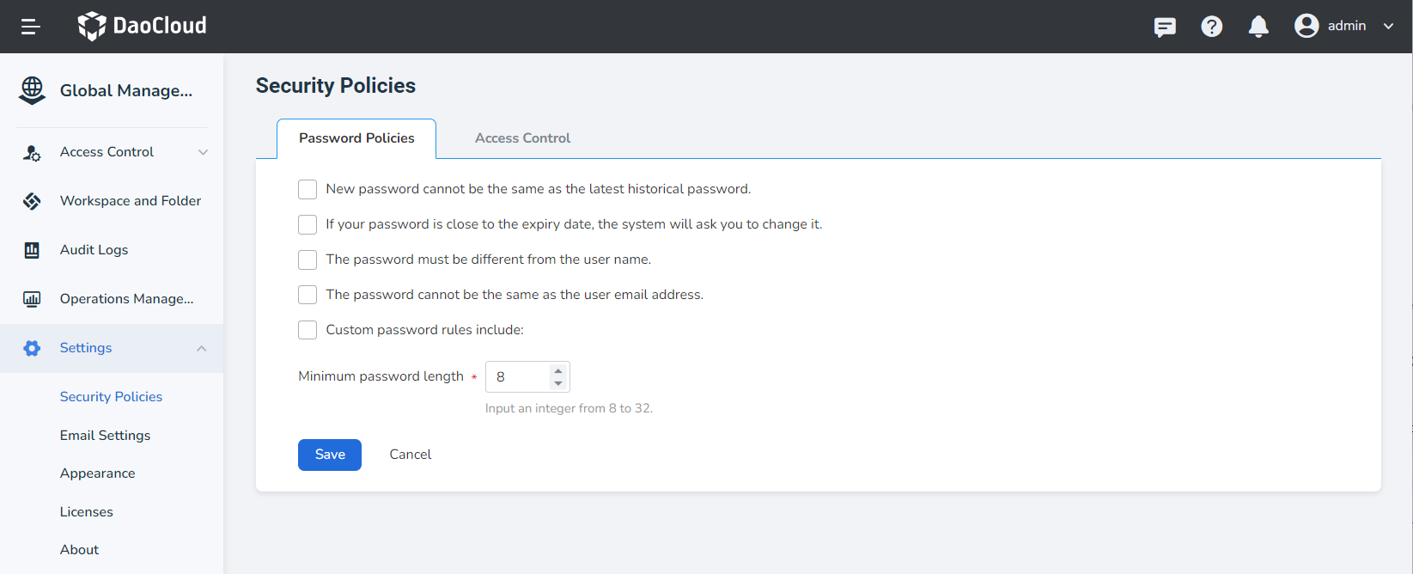Increase minimum password length with up arrow
The height and width of the screenshot is (574, 1413).
click(x=558, y=371)
